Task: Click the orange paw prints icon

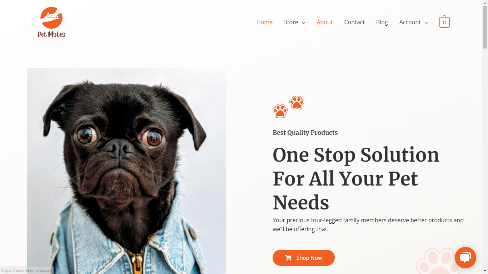Action: tap(288, 107)
